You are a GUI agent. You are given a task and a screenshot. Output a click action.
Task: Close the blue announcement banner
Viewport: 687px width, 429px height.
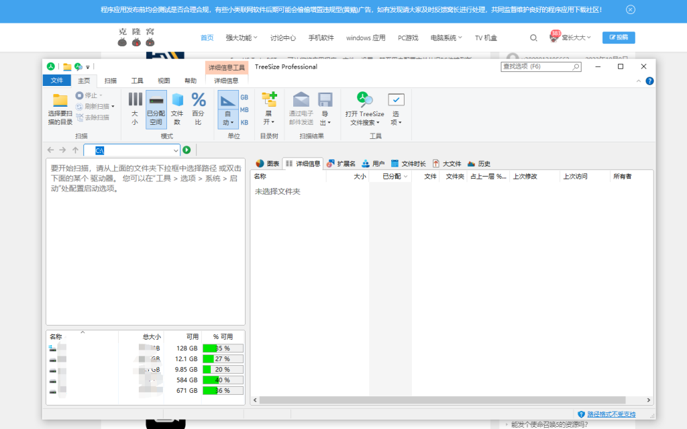[631, 9]
